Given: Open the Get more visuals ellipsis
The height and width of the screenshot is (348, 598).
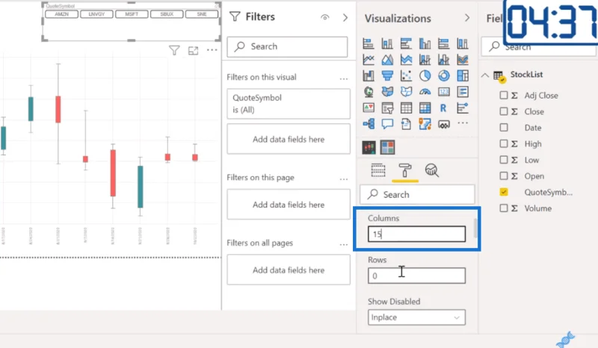Looking at the screenshot, I should [x=463, y=123].
